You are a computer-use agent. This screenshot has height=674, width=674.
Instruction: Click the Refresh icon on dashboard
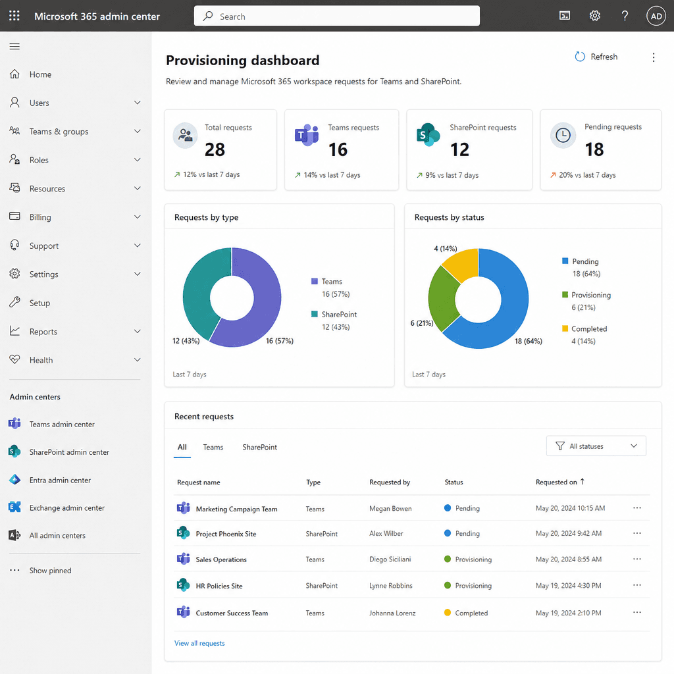tap(580, 57)
